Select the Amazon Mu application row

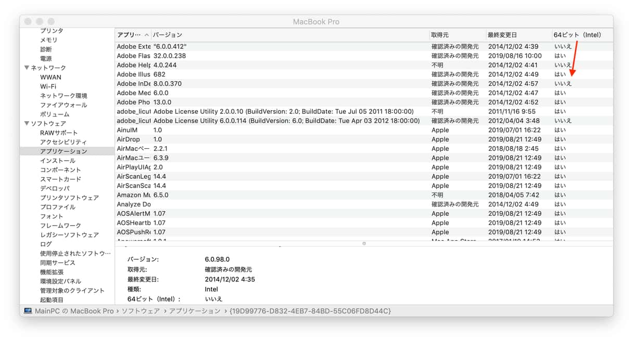tap(364, 195)
